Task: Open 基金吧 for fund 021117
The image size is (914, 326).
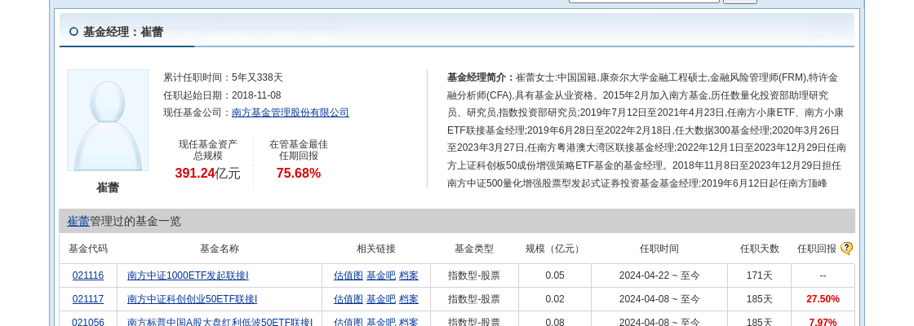Action: (x=380, y=299)
